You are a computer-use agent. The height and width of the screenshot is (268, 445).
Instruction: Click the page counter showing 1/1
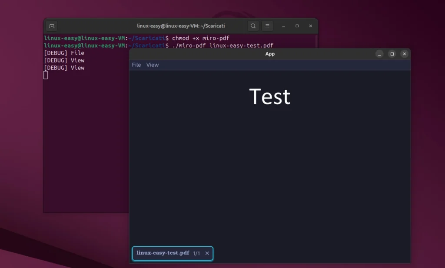point(196,253)
